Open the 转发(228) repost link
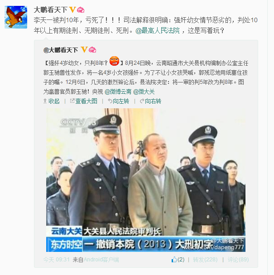Screen dimensions: 274x275 pyautogui.click(x=205, y=260)
